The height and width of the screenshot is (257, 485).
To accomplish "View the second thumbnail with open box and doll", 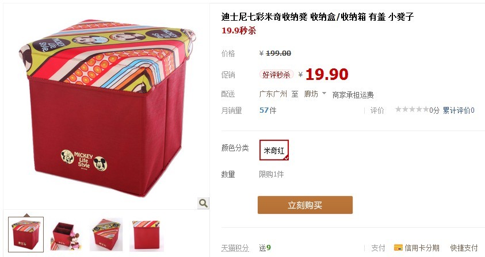I will click(x=66, y=235).
